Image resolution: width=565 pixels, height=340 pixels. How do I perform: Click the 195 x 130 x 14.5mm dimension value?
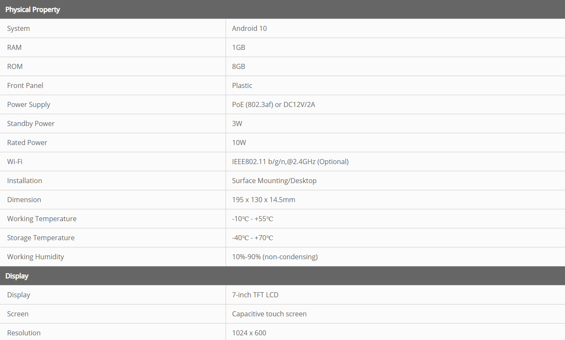pos(264,200)
